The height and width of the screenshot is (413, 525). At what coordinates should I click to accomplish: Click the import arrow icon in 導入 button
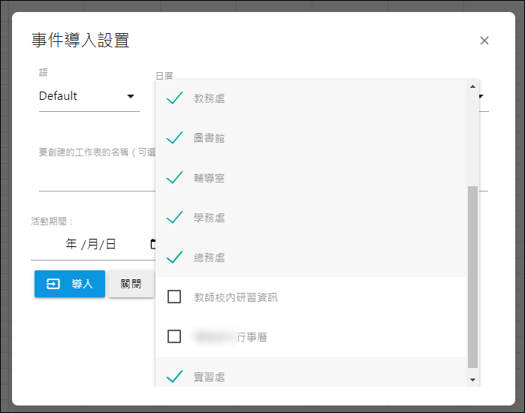53,284
